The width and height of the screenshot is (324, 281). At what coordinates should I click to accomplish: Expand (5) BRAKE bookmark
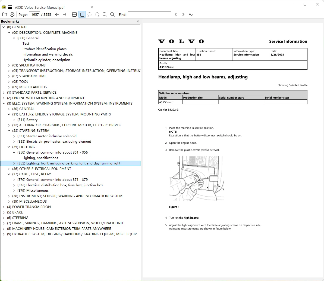[4, 212]
